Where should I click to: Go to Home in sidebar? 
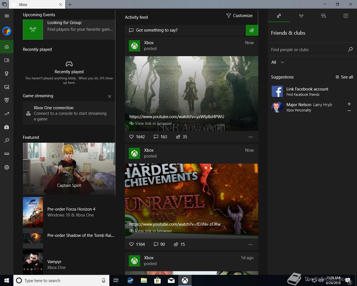[x=7, y=47]
